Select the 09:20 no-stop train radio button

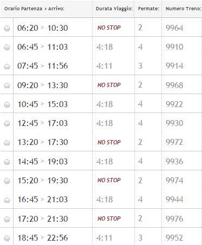tap(7, 85)
